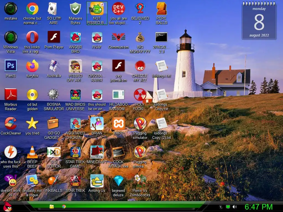The height and width of the screenshot is (212, 283).
Task: Launch BEJEWED 2 from the desktop
Action: tap(140, 9)
